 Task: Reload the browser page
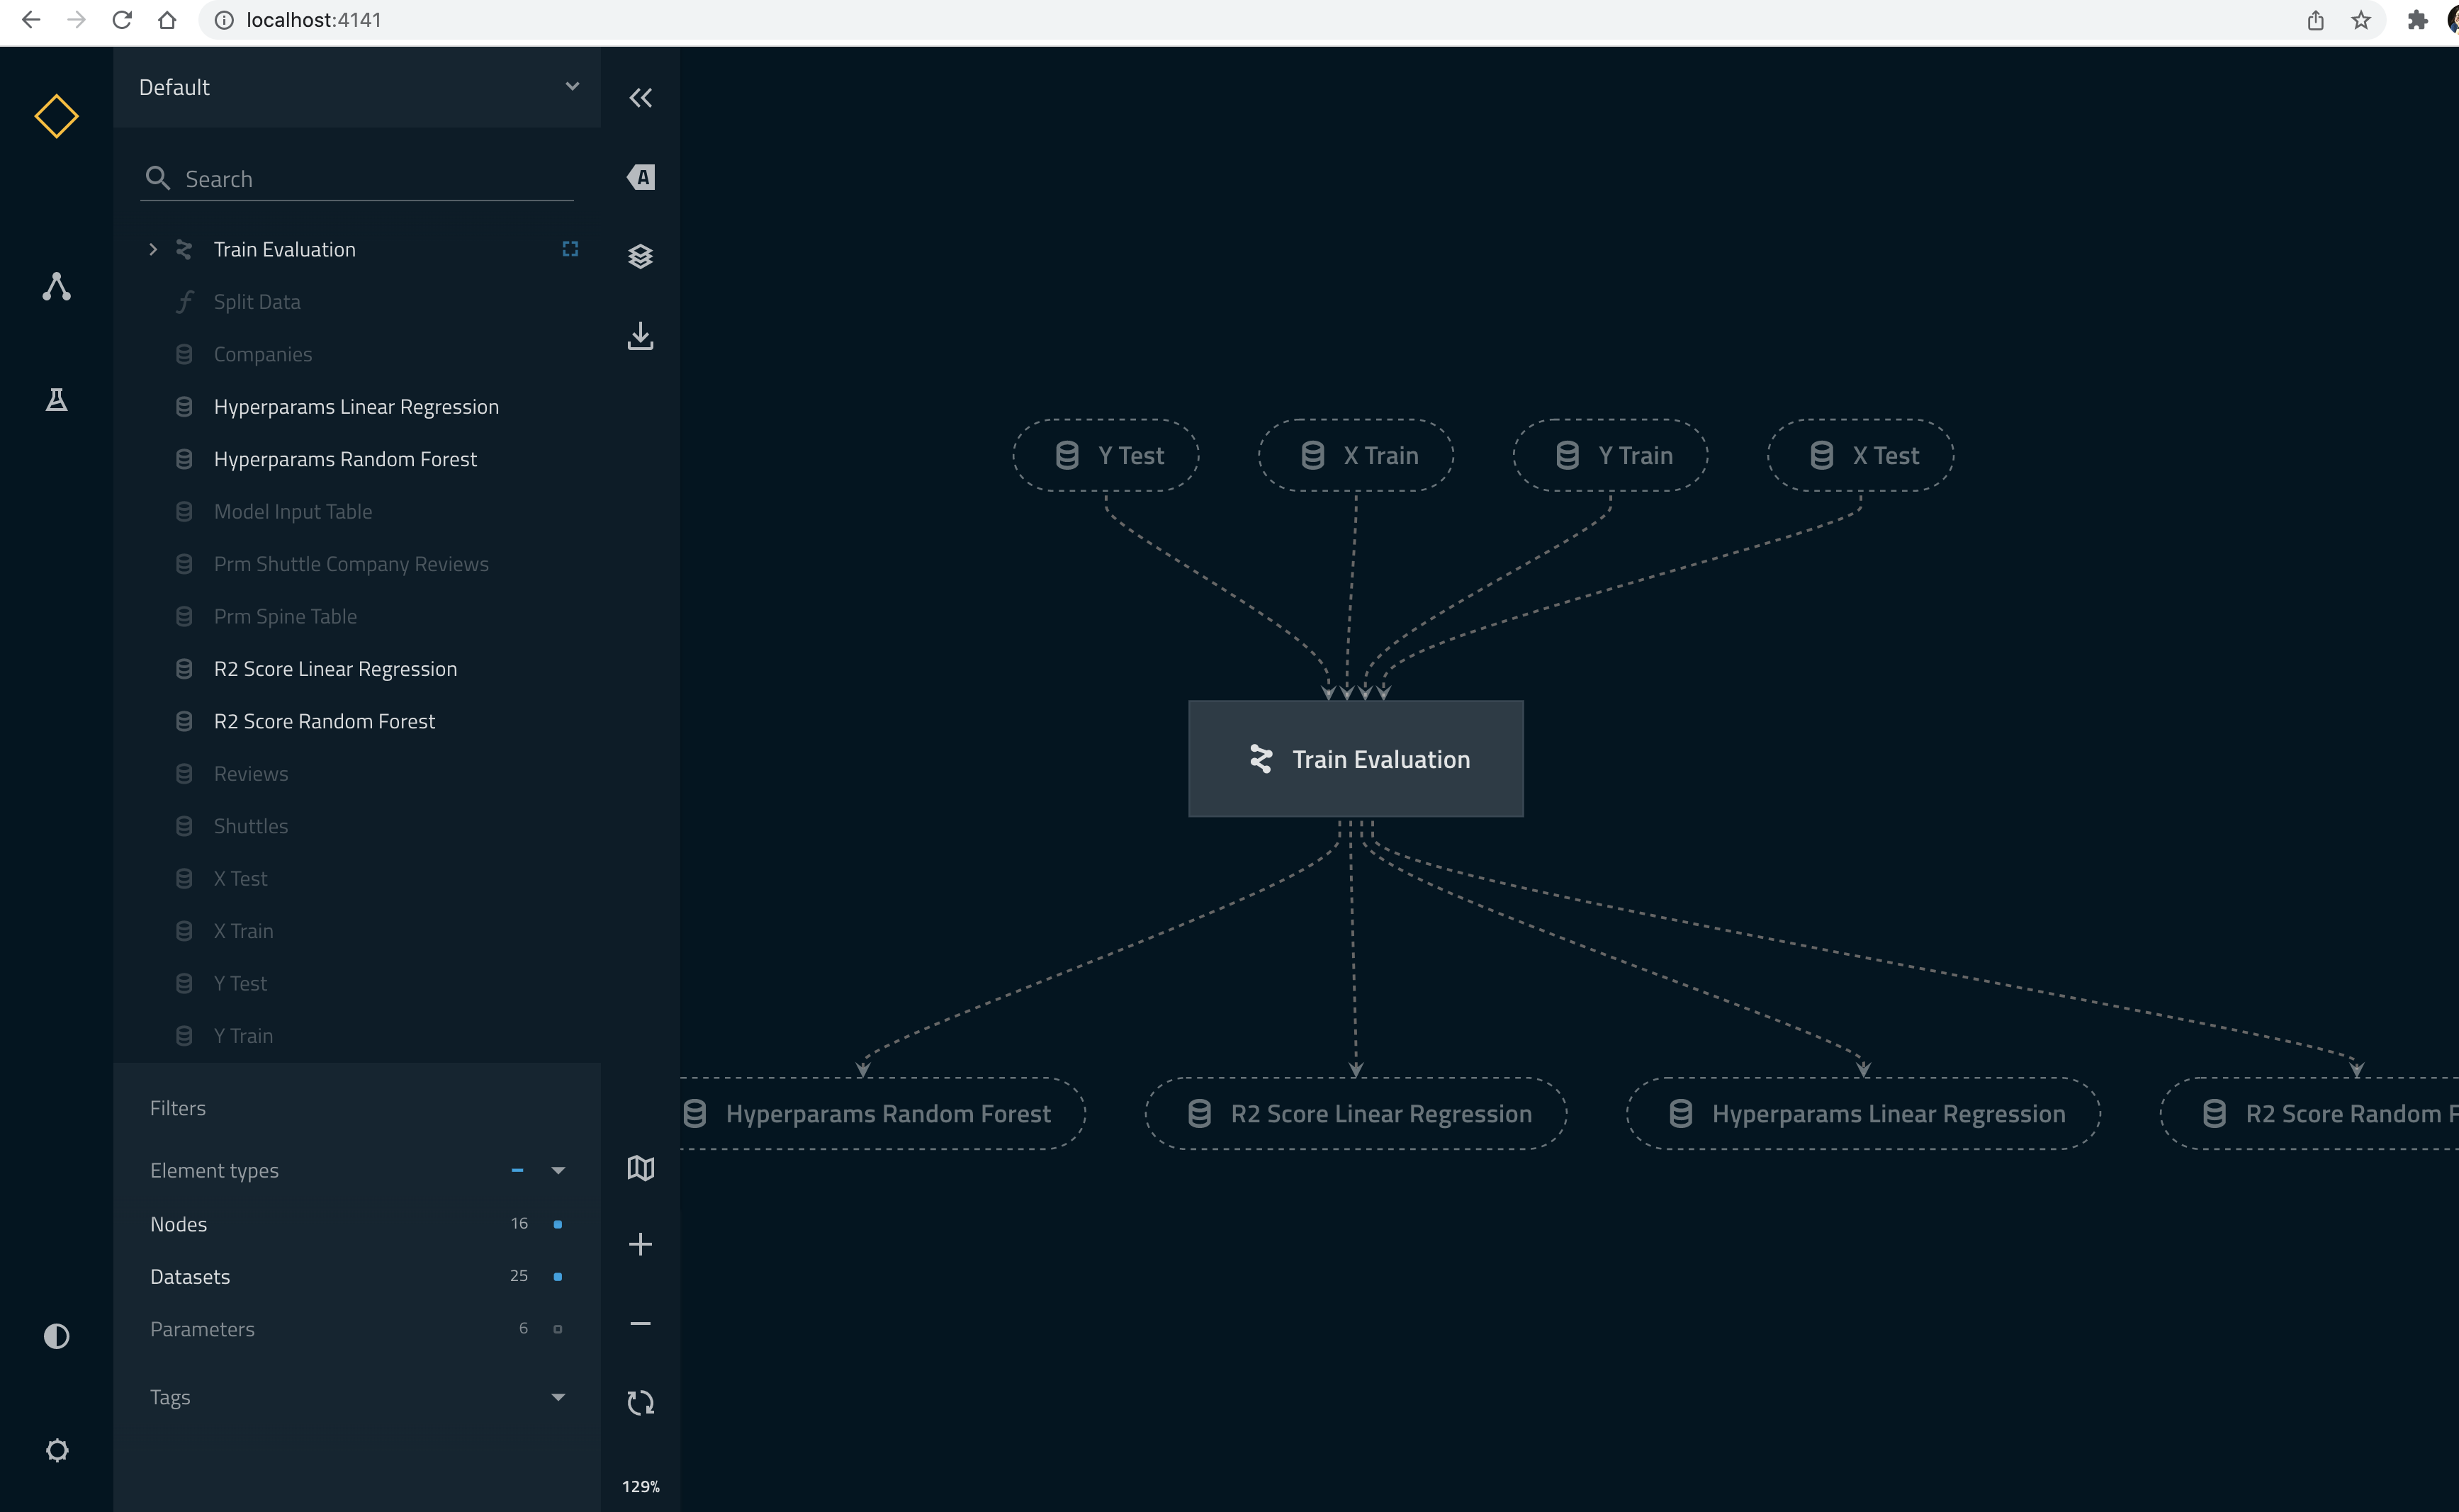122,20
